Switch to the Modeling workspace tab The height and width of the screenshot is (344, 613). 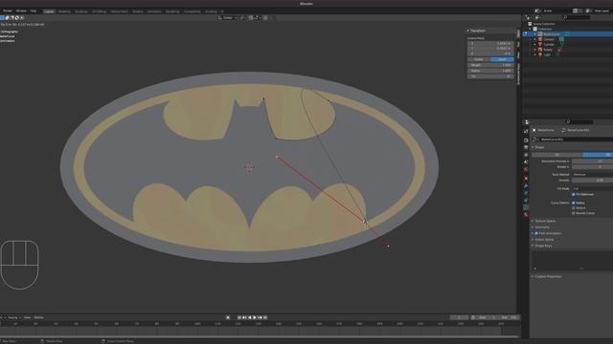click(64, 11)
